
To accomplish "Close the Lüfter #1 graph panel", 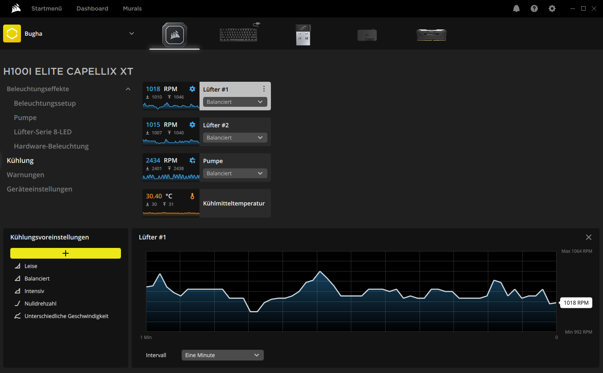I will tap(589, 237).
